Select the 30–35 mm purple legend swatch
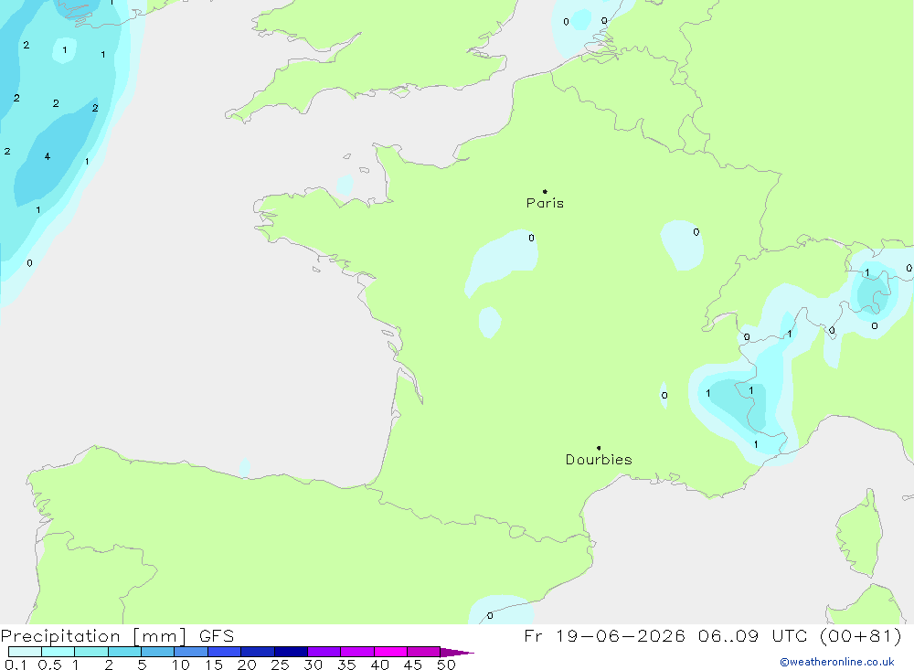 coord(324,652)
